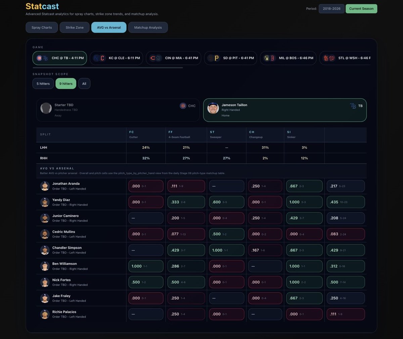
Task: Click the Cleveland logo in the game selector
Action: coord(102,58)
